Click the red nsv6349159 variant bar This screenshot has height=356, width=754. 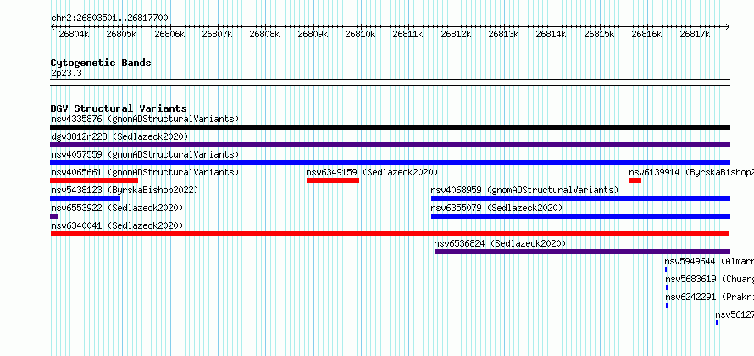[x=333, y=181]
